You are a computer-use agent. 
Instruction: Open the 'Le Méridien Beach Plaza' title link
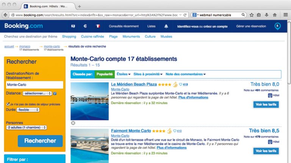134,84
